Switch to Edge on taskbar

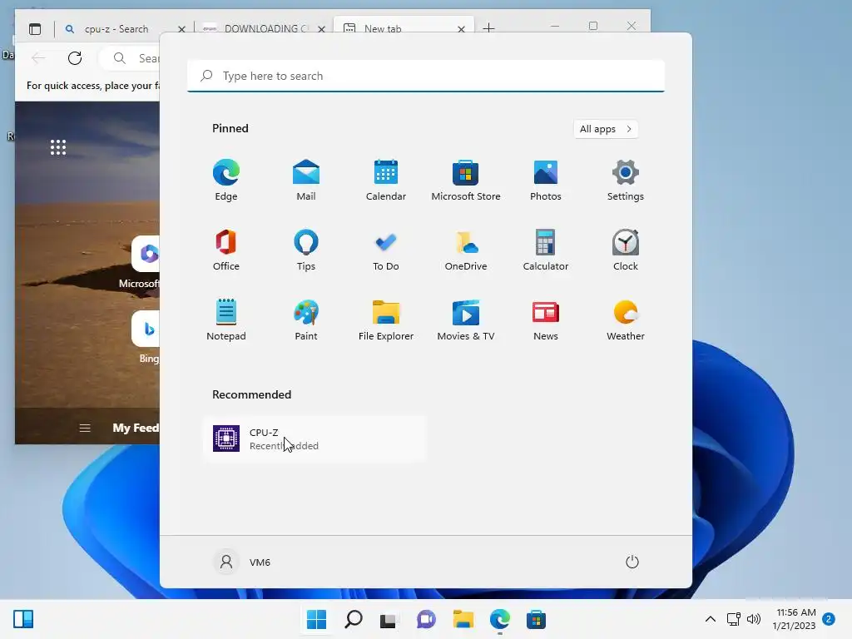500,619
